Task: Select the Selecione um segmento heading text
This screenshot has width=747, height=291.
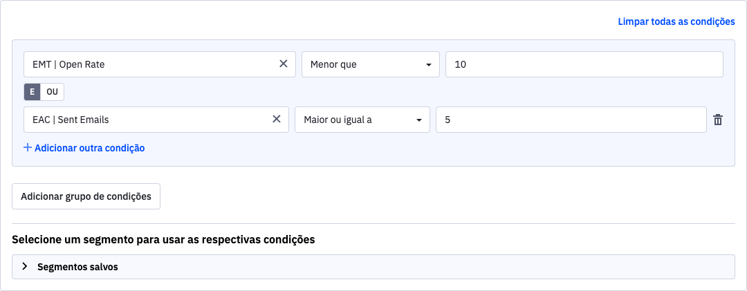Action: click(163, 240)
